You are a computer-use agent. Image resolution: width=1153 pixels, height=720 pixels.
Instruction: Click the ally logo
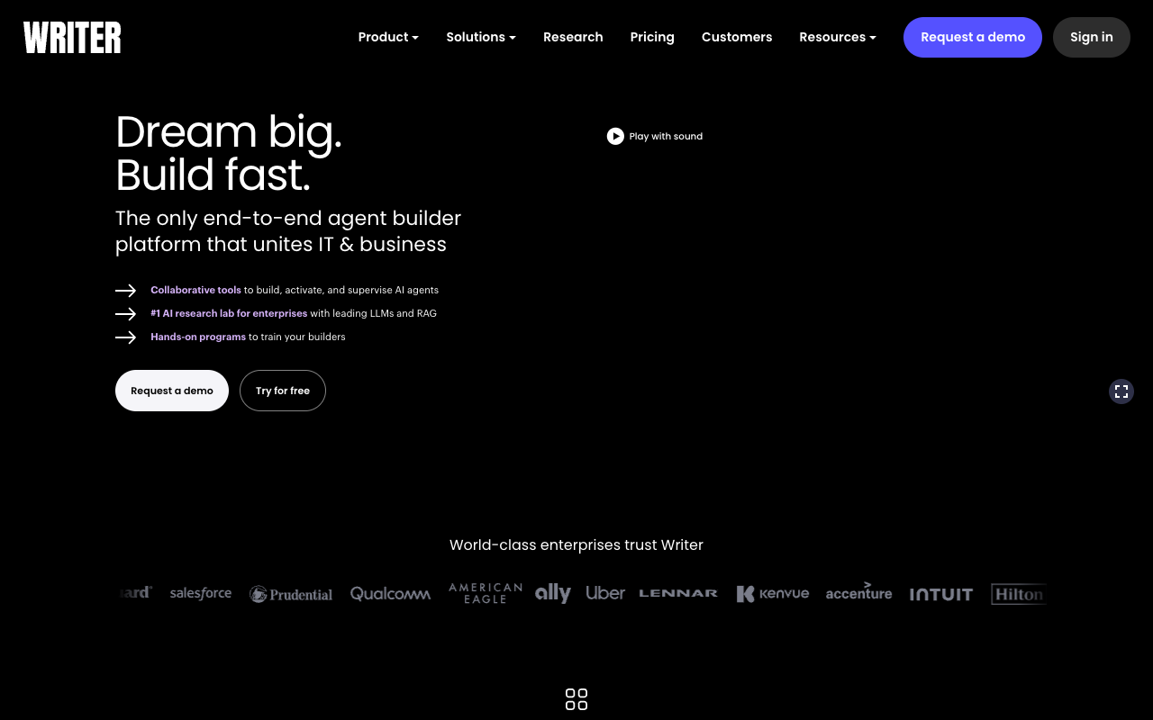click(x=553, y=593)
